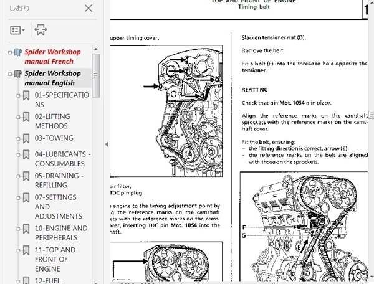Click the French manual book icon
The height and width of the screenshot is (284, 374).
(18, 52)
